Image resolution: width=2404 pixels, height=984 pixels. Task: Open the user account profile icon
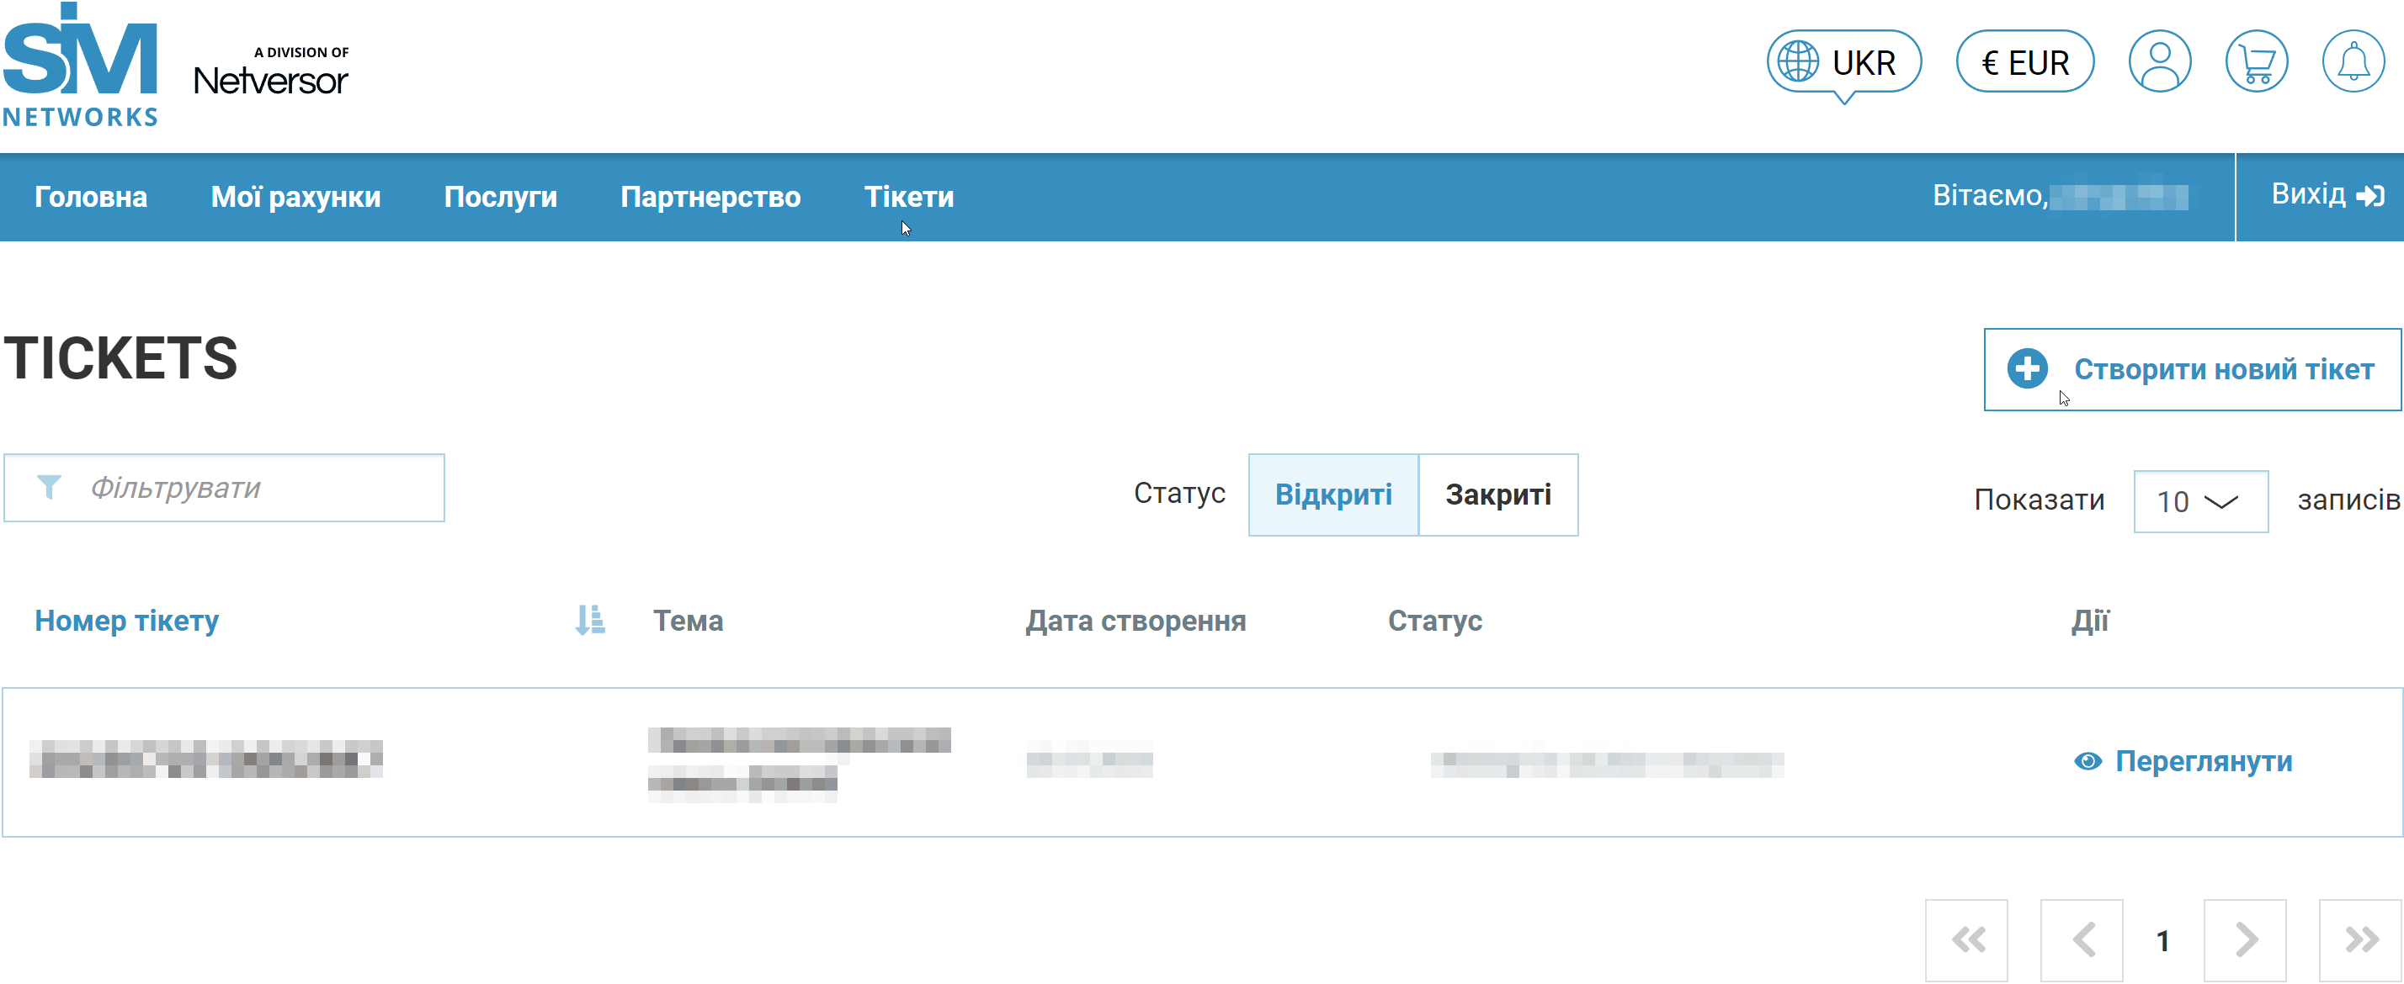coord(2160,61)
